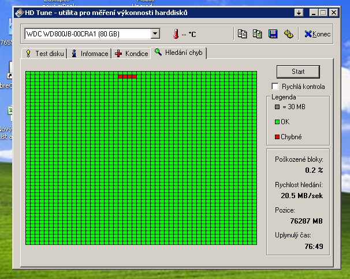Click the HD Tune title bar app icon
Screen dimensions: 350x279
tap(19, 13)
